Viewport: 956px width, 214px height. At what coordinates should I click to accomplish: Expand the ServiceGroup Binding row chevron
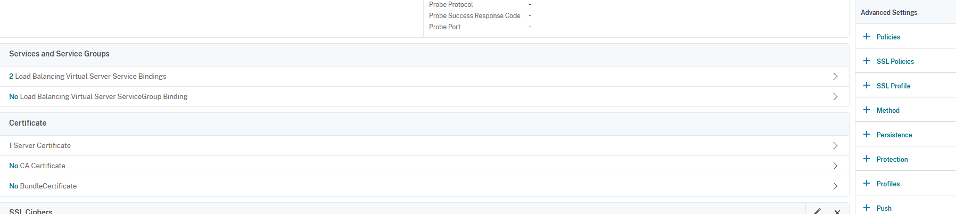coord(835,97)
